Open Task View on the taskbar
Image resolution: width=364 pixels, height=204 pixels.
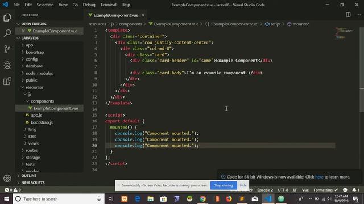point(111,199)
